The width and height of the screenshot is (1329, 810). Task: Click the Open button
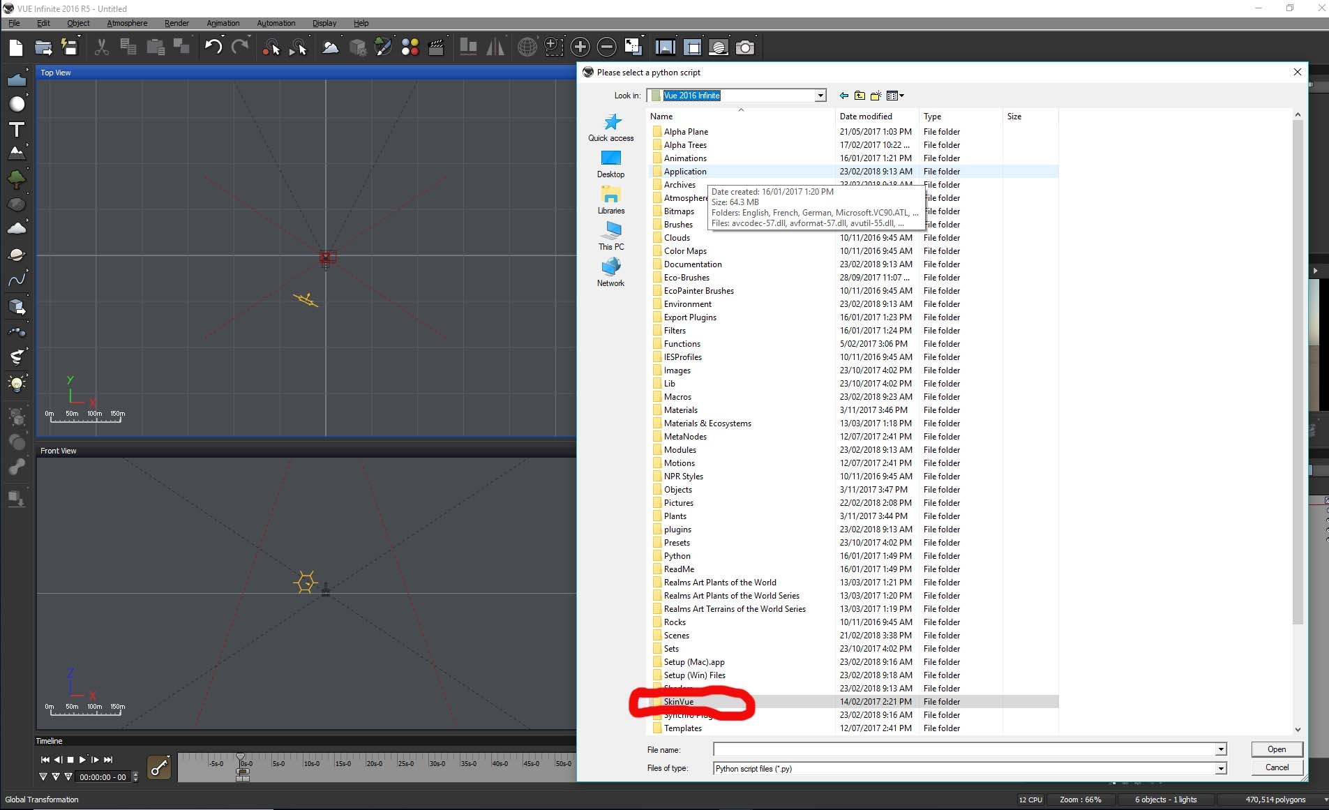[x=1276, y=749]
